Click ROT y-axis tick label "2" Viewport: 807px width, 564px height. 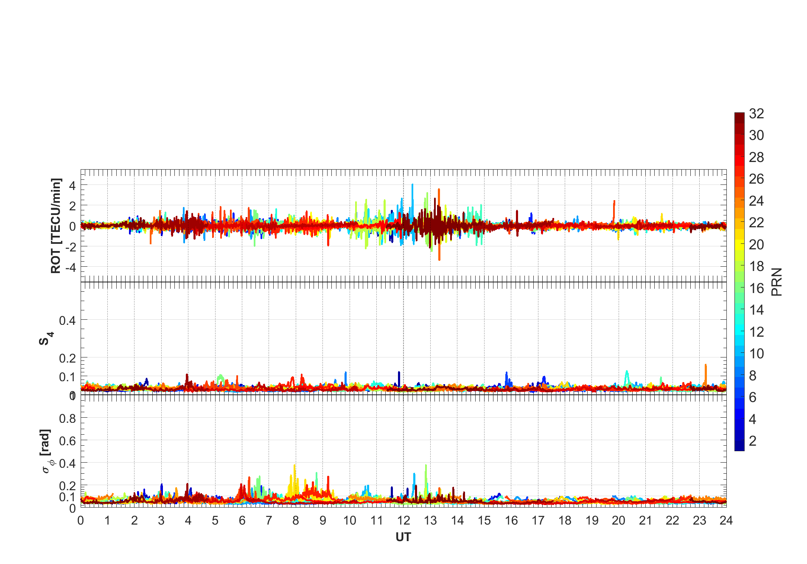(73, 206)
